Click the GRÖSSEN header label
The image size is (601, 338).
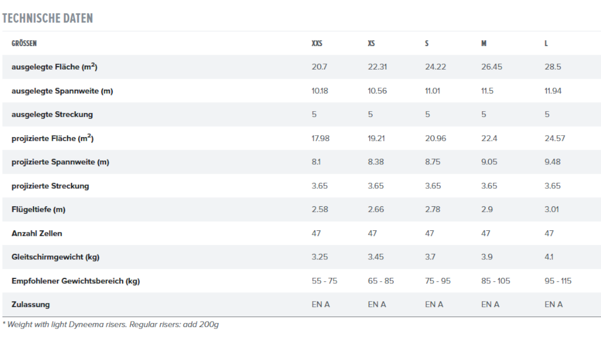pos(24,44)
